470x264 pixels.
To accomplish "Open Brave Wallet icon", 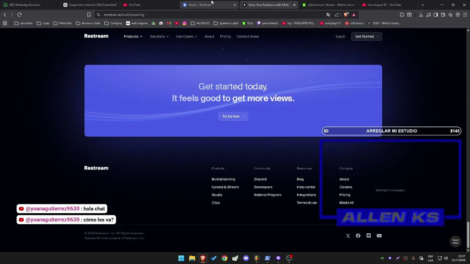I will [443, 15].
